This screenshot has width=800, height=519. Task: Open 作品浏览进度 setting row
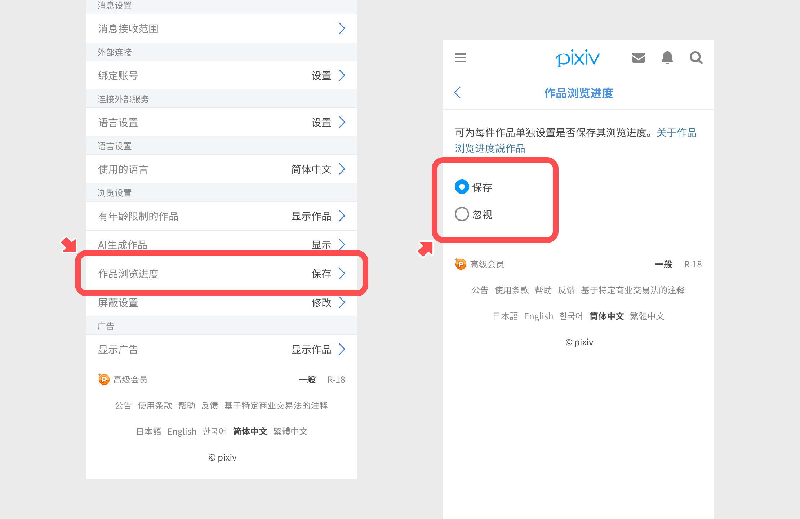coord(221,274)
